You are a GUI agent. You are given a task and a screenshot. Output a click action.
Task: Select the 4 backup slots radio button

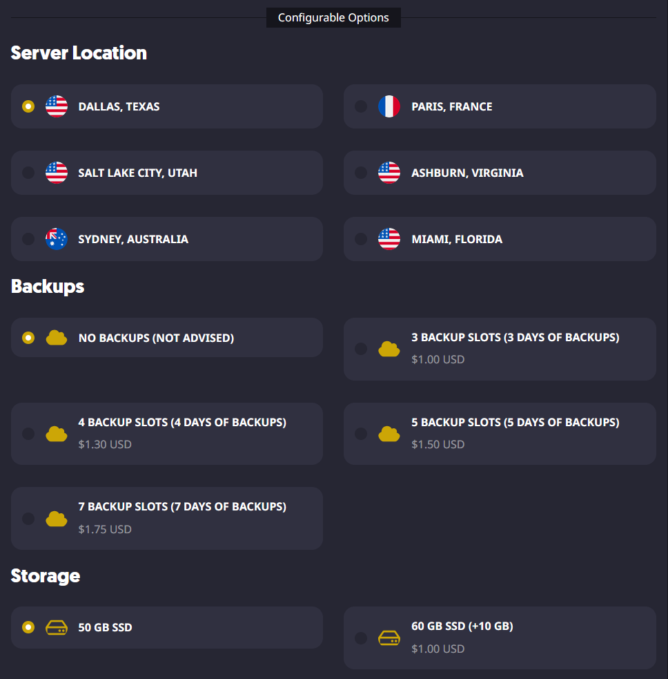pos(28,434)
